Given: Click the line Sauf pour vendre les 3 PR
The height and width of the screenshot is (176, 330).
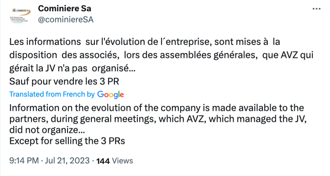Looking at the screenshot, I should (64, 81).
